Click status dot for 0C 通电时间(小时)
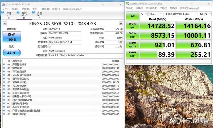Image resolution: width=213 pixels, height=128 pixels. pos(4,104)
